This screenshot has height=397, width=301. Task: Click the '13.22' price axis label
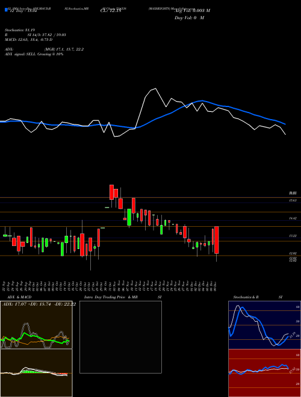pos(293,236)
